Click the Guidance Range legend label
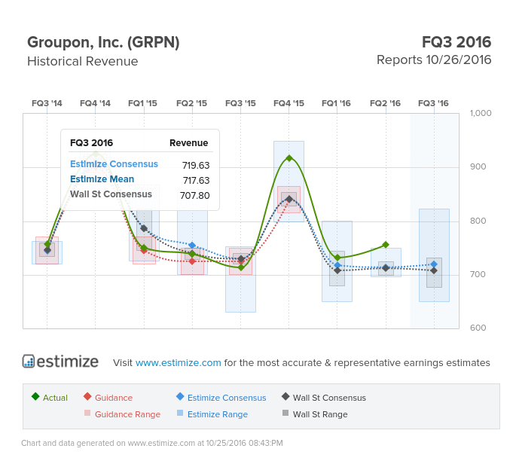This screenshot has height=467, width=516. [128, 414]
